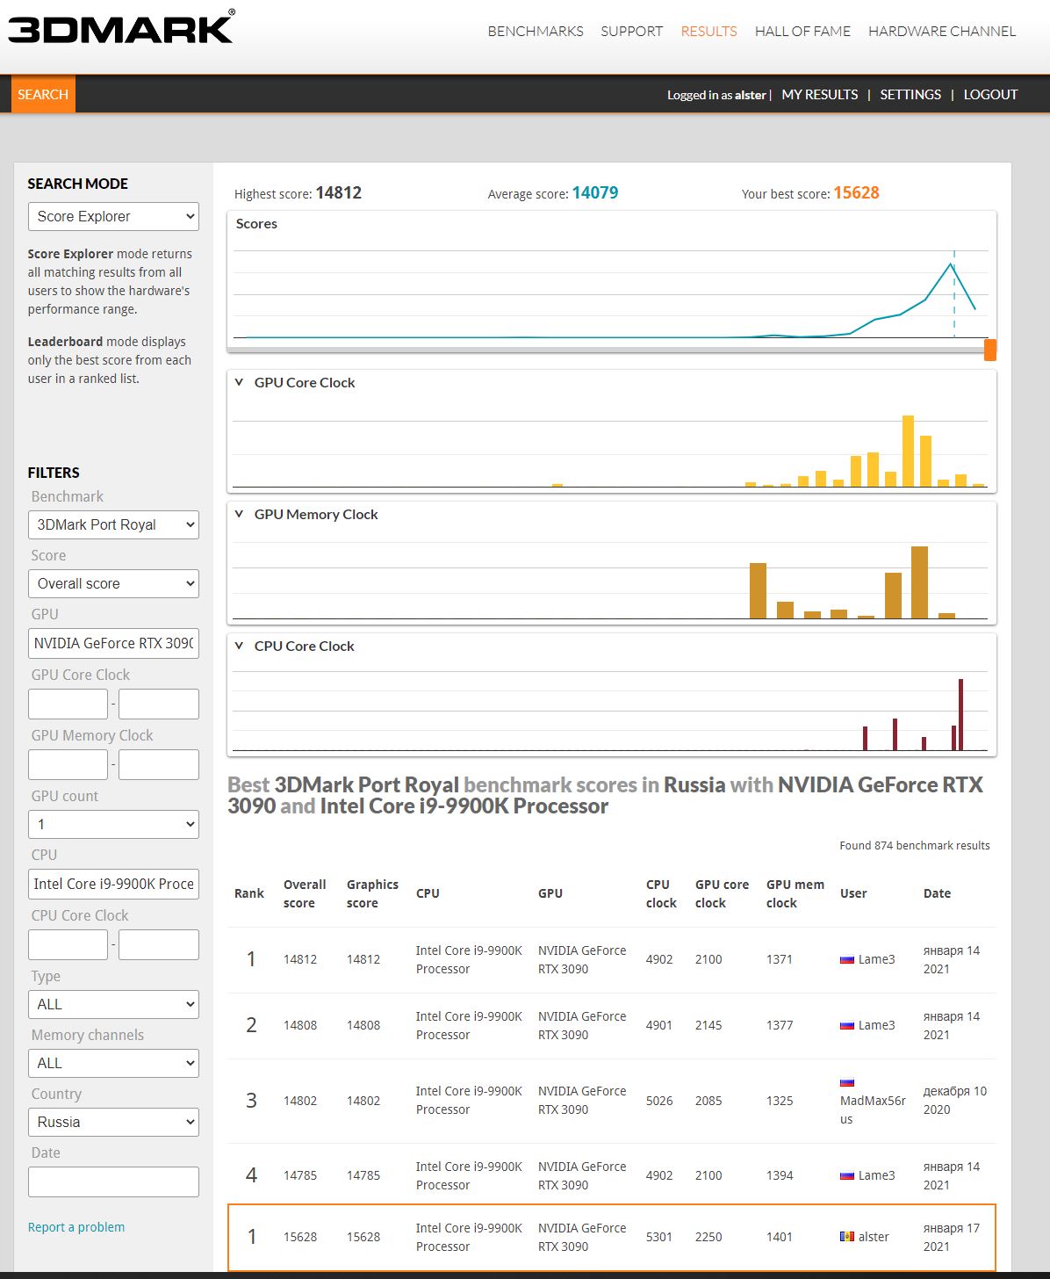Click overall score 14808 in rank 2 row

pos(300,1025)
